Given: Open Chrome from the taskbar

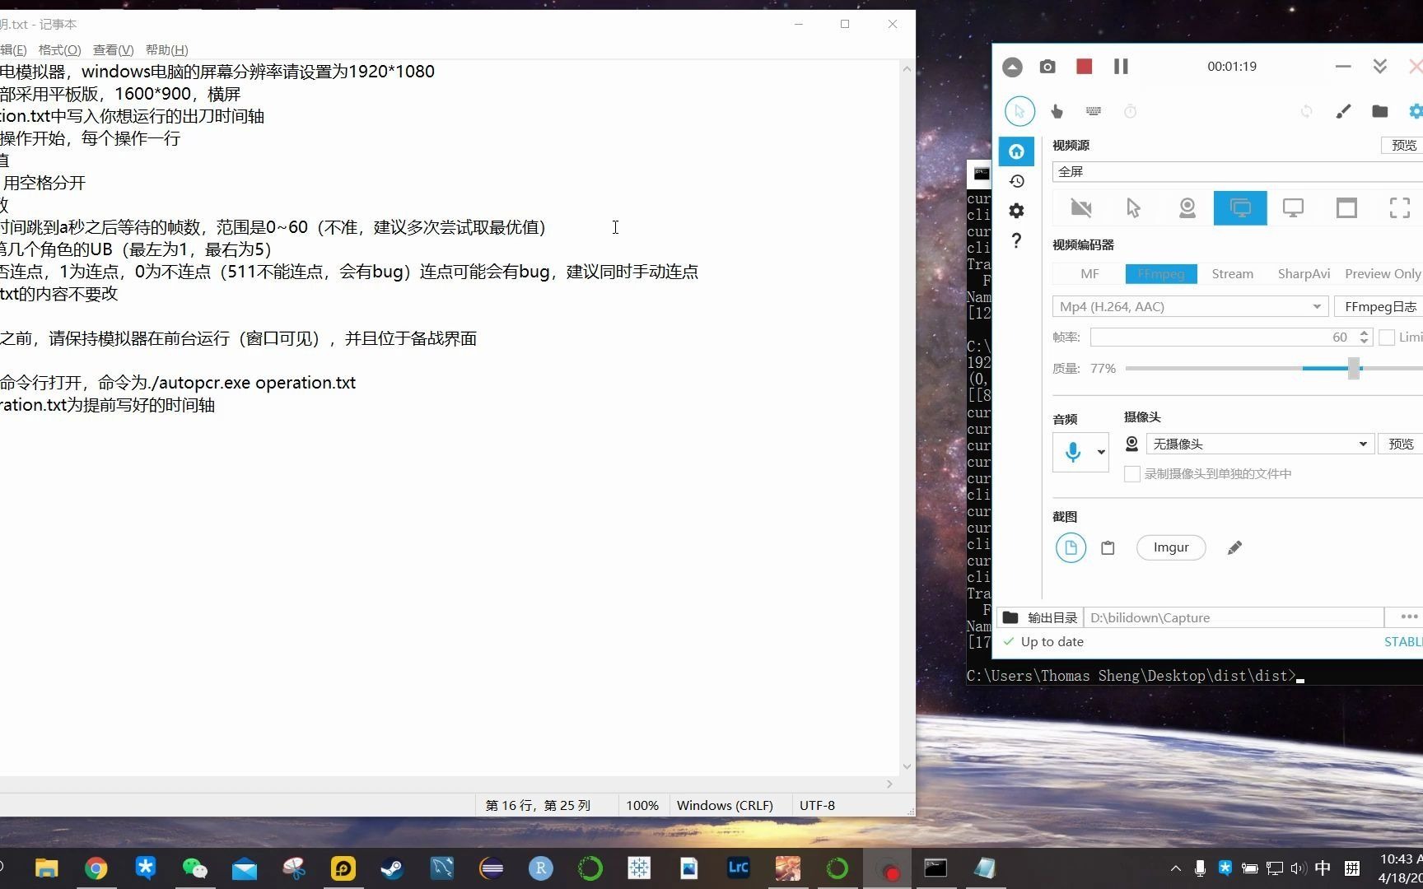Looking at the screenshot, I should pos(96,868).
